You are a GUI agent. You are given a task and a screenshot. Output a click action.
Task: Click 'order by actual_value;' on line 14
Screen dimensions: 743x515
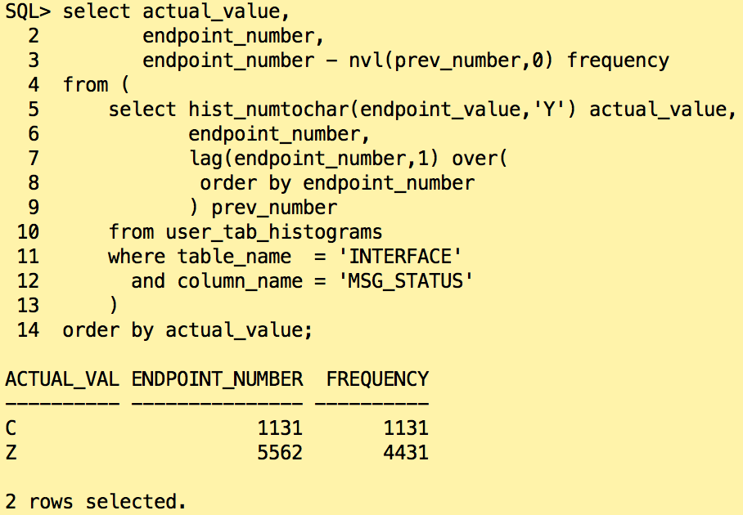(x=187, y=330)
